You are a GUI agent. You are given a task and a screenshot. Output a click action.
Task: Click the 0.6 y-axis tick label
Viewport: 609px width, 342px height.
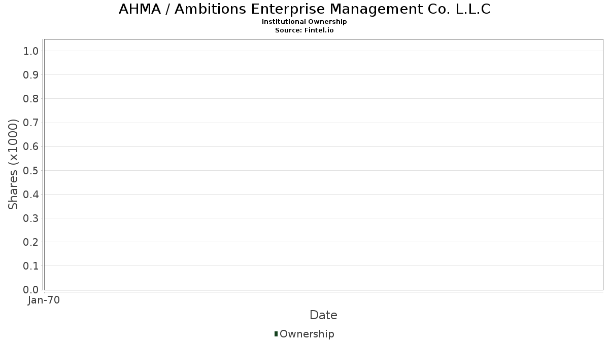click(x=31, y=146)
